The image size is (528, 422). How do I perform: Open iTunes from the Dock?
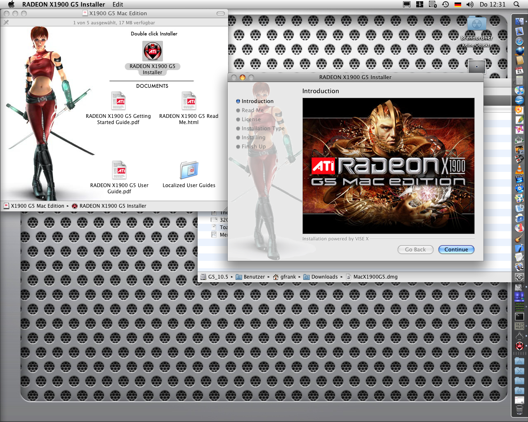point(519,90)
